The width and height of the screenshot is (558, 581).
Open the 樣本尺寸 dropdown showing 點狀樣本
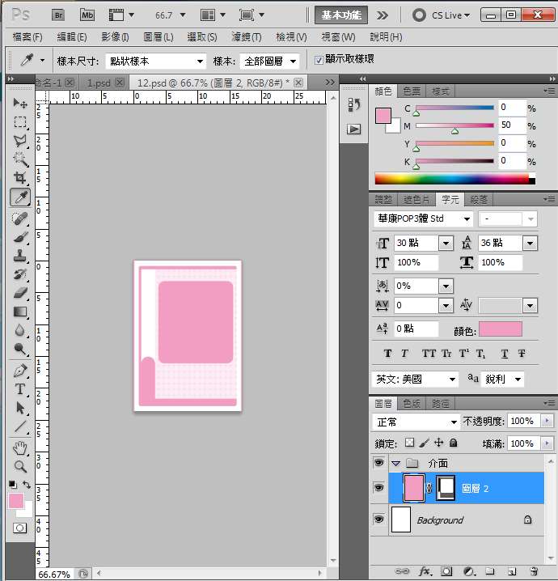(x=155, y=61)
